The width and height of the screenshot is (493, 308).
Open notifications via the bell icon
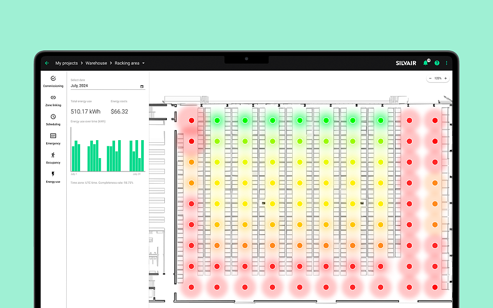coord(425,63)
